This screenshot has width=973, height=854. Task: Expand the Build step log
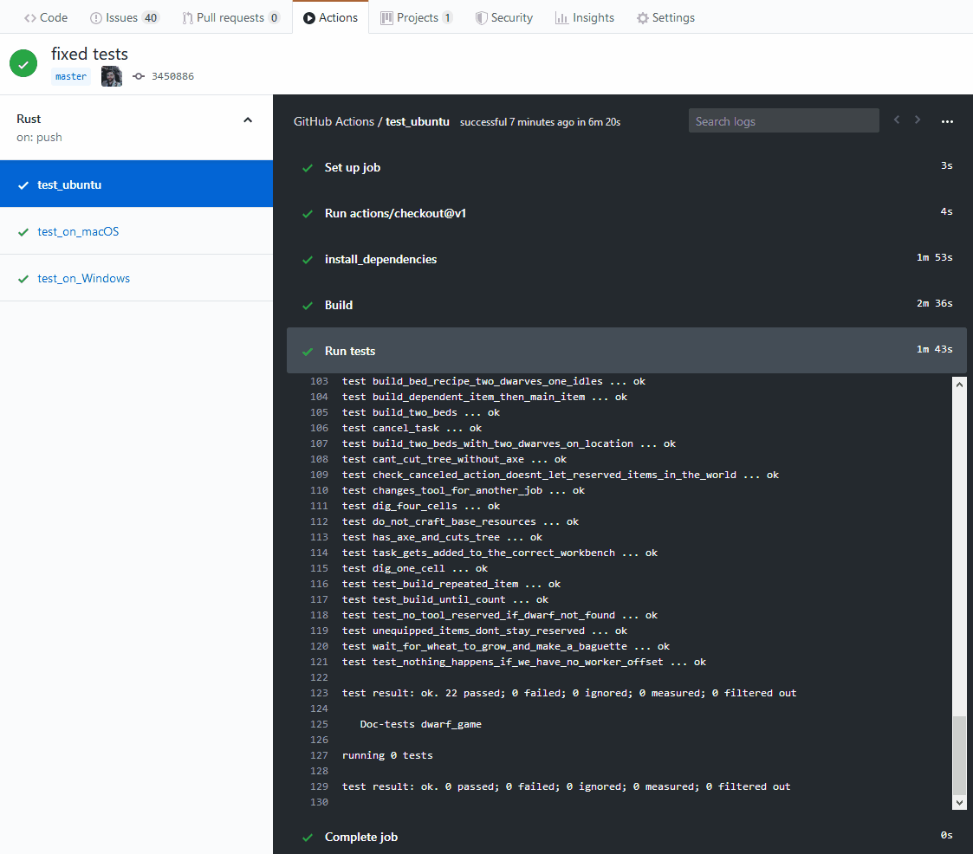pos(338,305)
